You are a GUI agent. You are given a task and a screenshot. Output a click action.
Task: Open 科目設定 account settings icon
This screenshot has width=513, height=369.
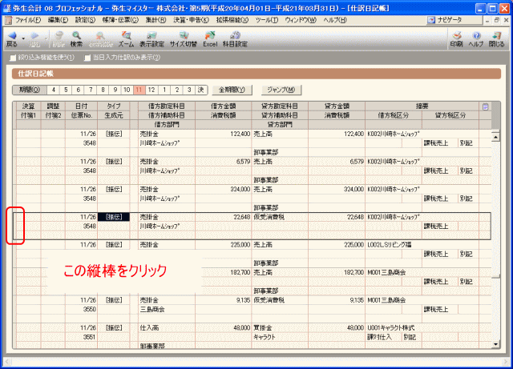pyautogui.click(x=235, y=35)
